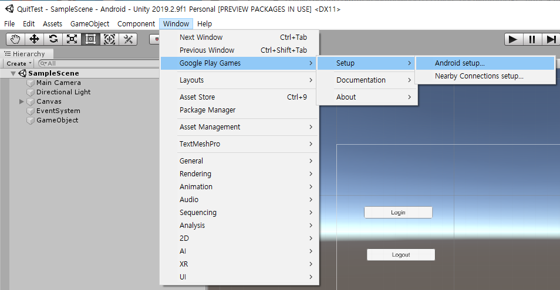The height and width of the screenshot is (290, 560).
Task: Click the Hierarchy tab list icon
Action: 8,54
